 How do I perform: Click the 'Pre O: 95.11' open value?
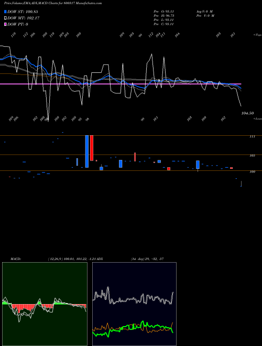point(163,12)
